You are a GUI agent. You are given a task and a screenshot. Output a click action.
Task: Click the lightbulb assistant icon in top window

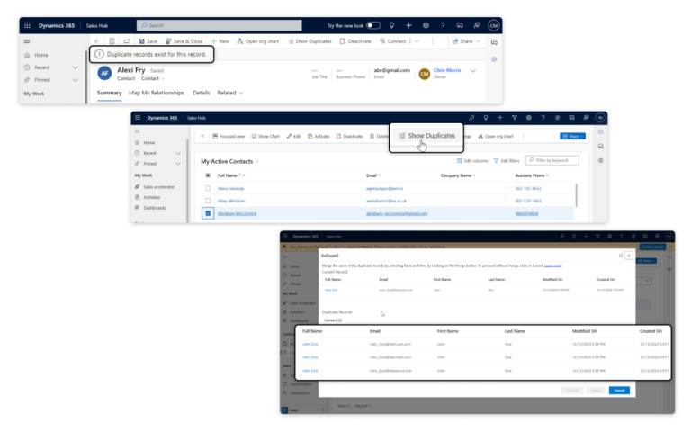391,25
